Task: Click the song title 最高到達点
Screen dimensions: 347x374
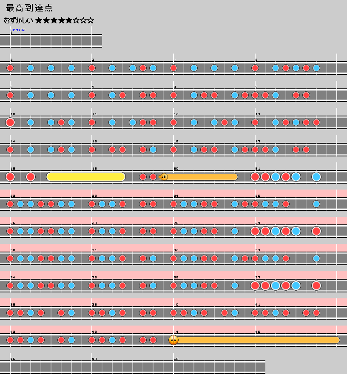Action: 29,8
